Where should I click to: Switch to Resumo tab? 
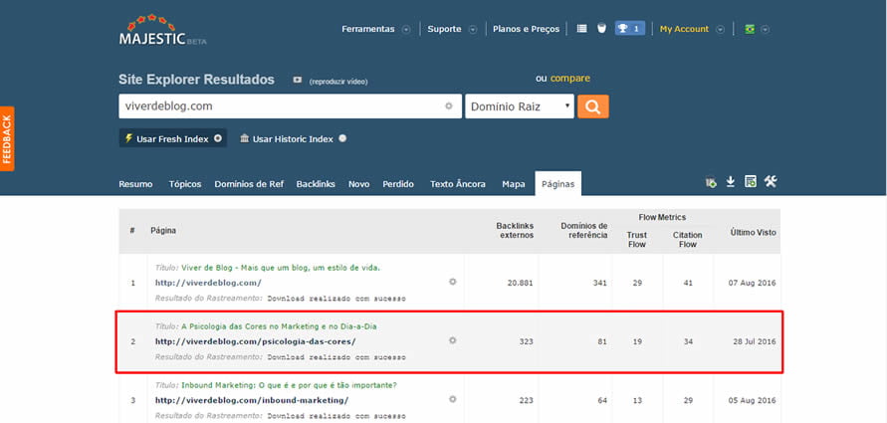point(135,184)
